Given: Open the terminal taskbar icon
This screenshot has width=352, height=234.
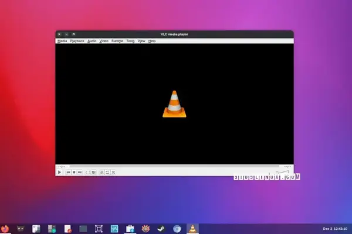Looking at the screenshot, I should 83,229.
